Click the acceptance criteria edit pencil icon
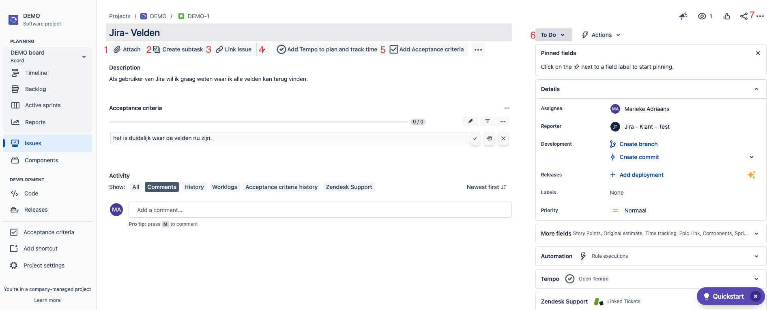Image resolution: width=767 pixels, height=310 pixels. 471,121
